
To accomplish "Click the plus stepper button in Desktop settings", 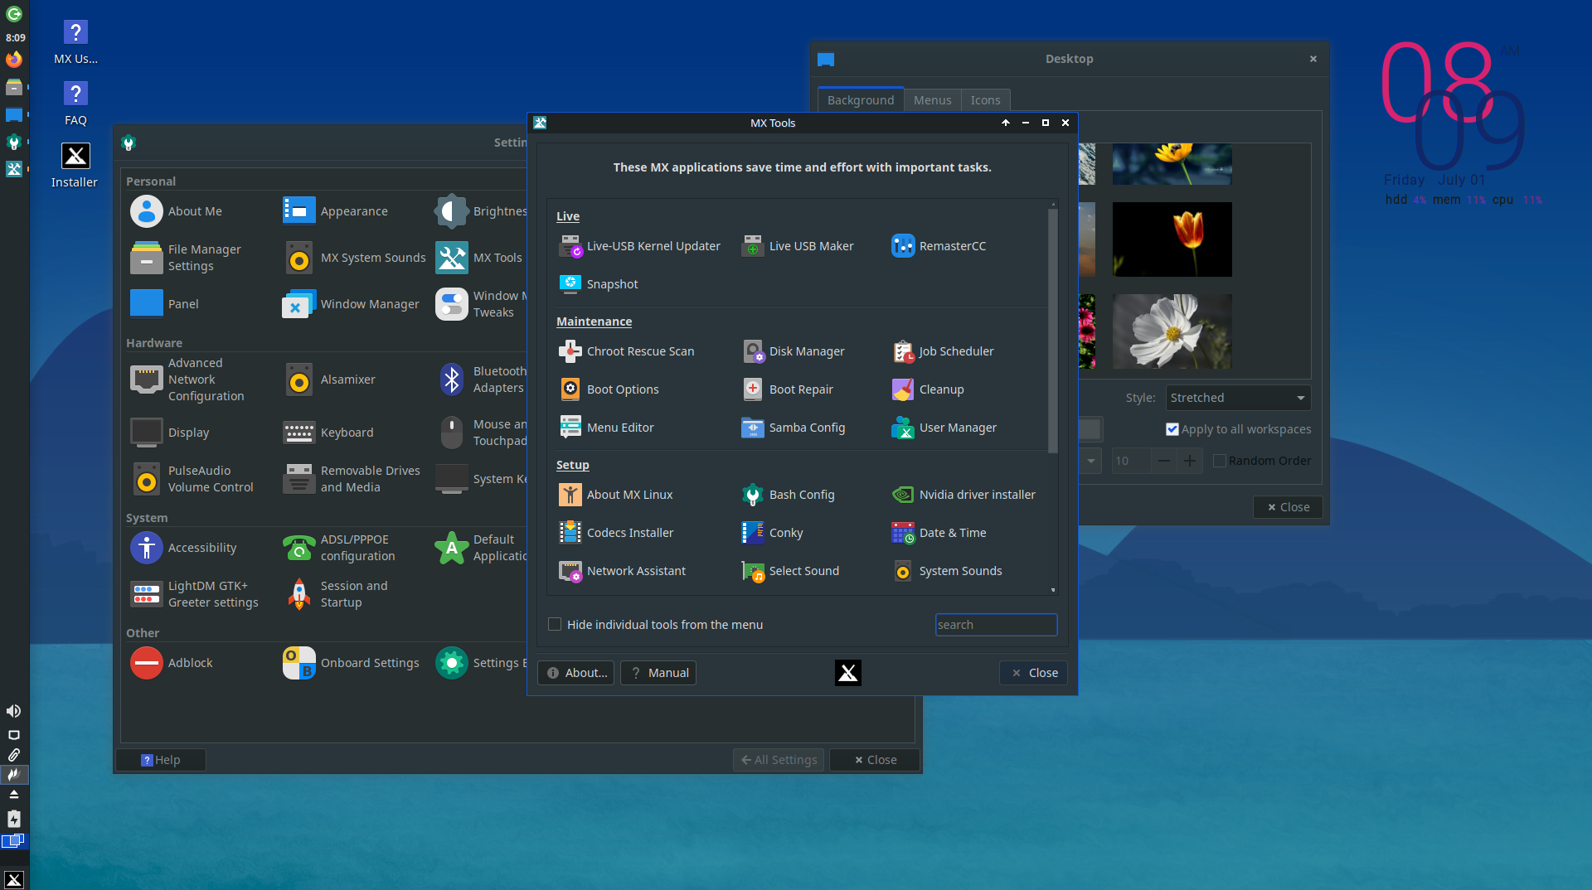I will click(x=1190, y=461).
